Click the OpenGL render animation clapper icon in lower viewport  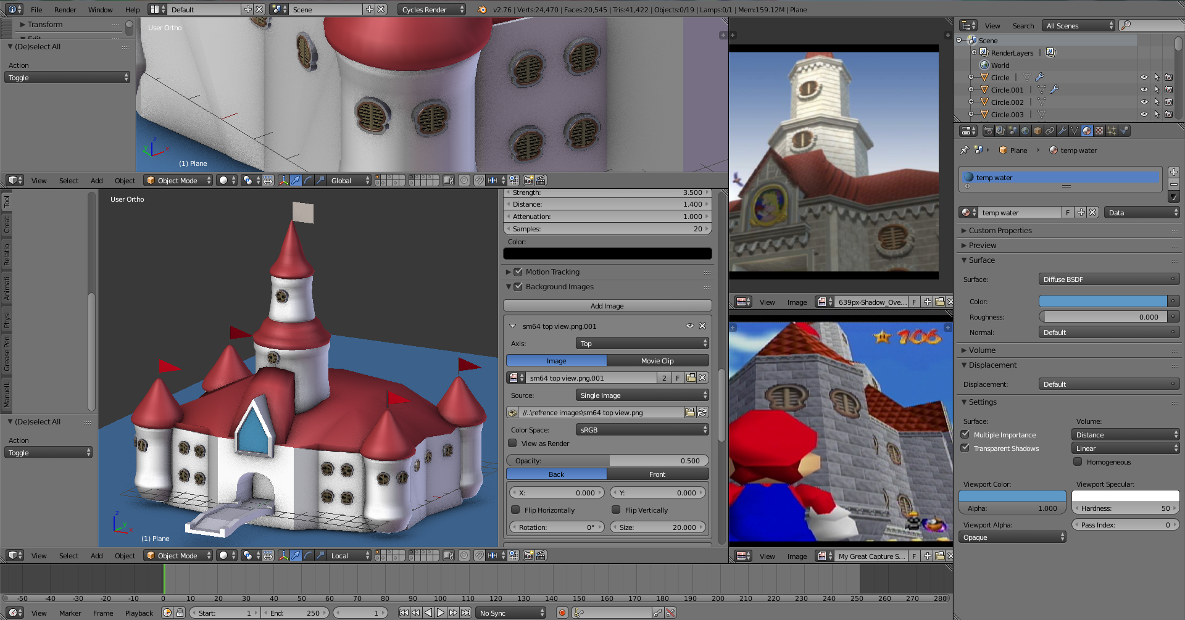tap(541, 555)
